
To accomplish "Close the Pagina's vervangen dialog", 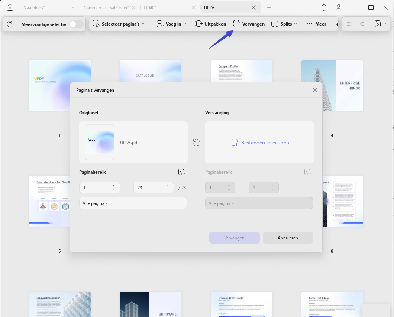I will 315,90.
